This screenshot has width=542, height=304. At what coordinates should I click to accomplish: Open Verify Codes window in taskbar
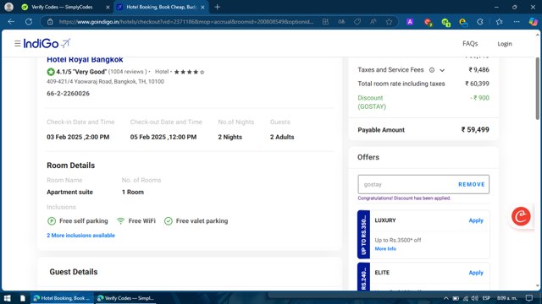click(x=126, y=298)
